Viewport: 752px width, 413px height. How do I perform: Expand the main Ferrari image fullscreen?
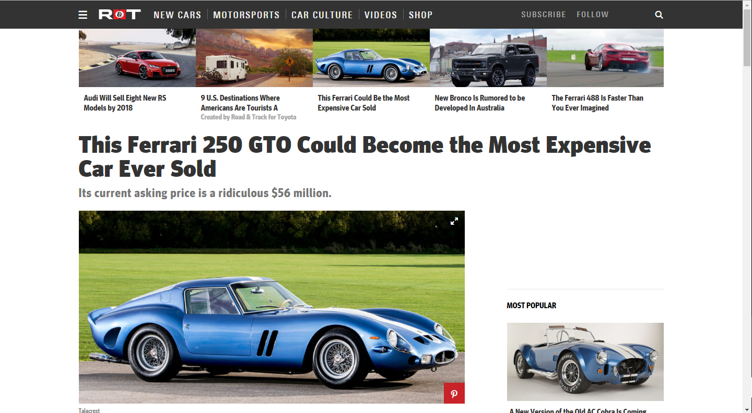pos(454,221)
